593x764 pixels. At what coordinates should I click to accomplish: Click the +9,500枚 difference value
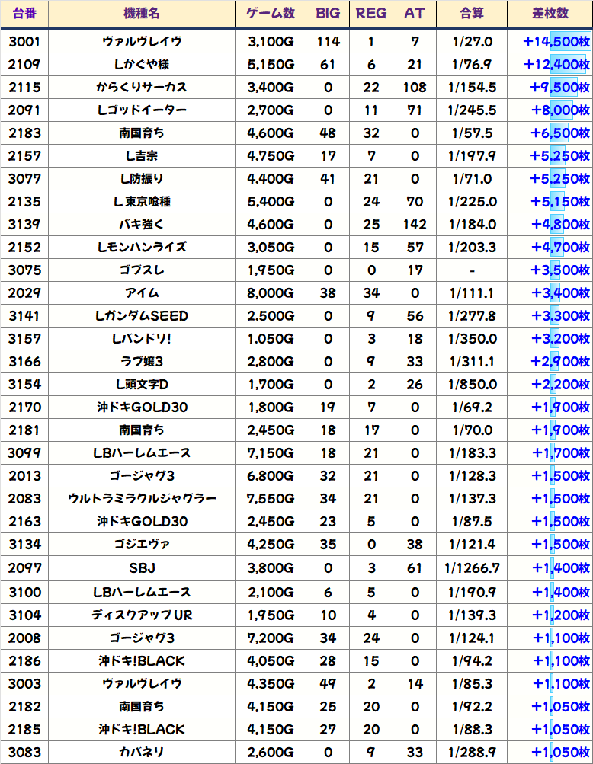click(559, 88)
